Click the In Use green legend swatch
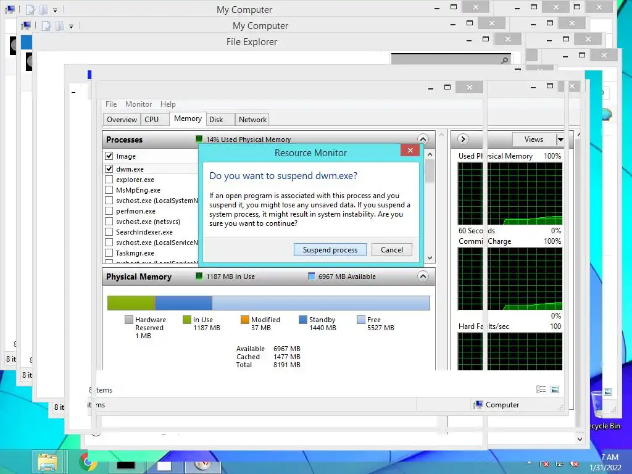 click(x=186, y=320)
